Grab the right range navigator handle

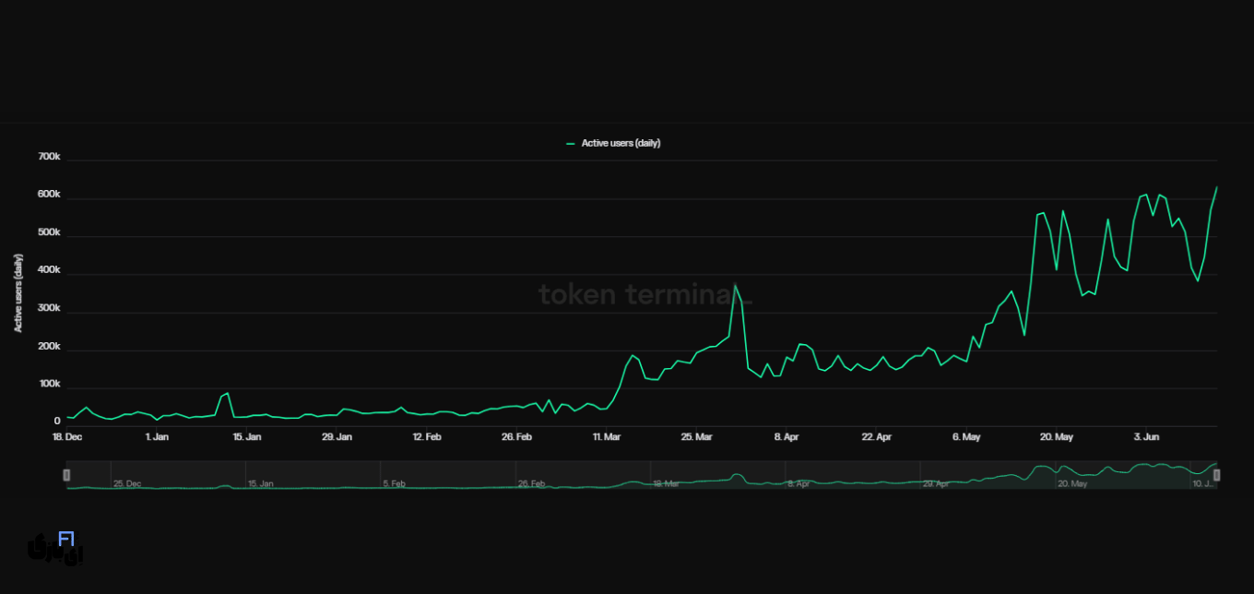click(1217, 474)
